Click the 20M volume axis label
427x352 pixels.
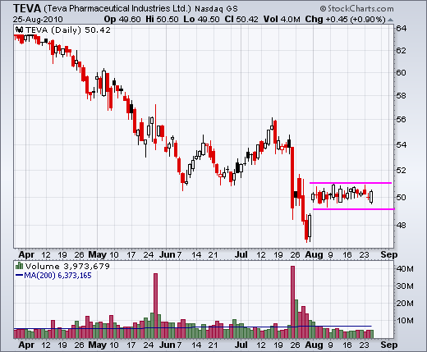[x=405, y=304]
